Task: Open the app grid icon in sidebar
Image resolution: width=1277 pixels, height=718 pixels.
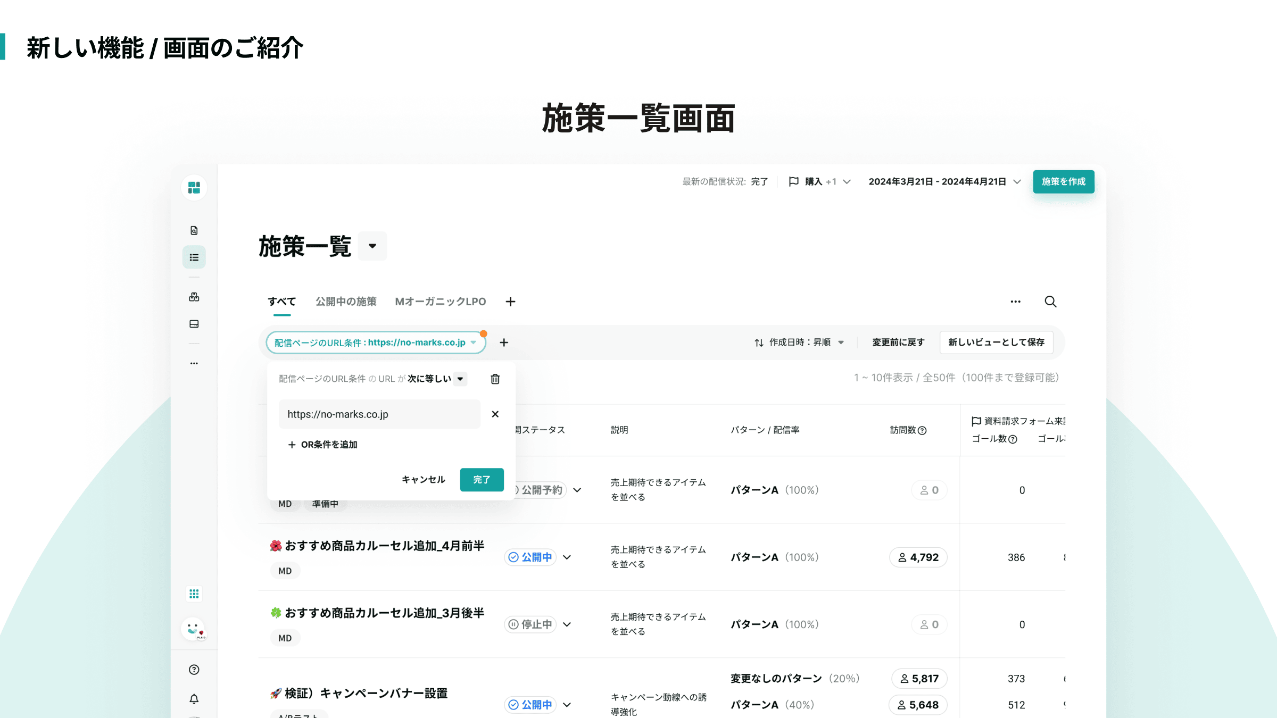Action: pyautogui.click(x=194, y=594)
